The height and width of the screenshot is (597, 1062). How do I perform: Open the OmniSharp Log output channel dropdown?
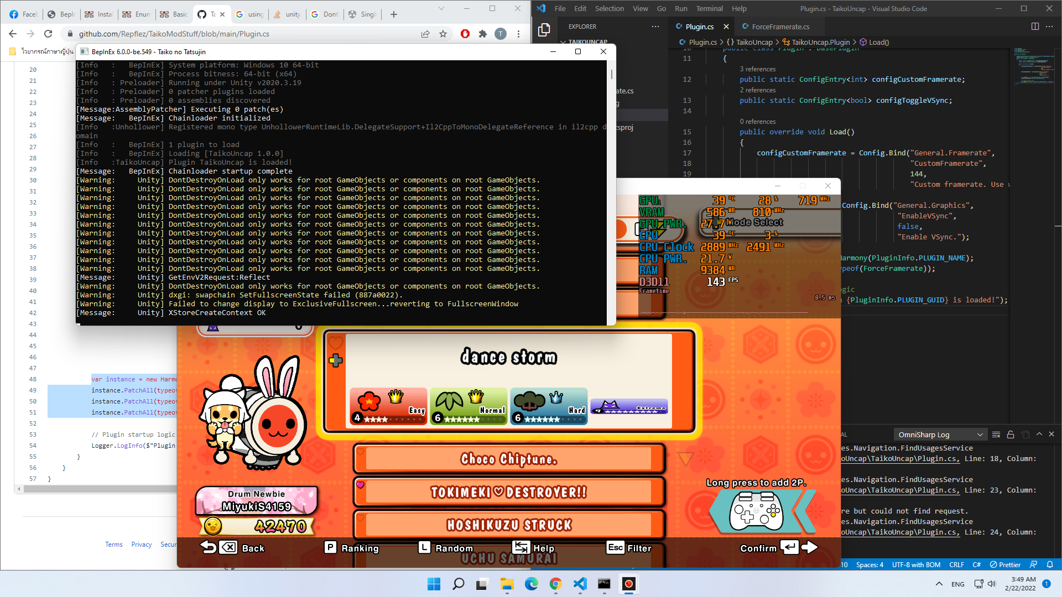pos(940,434)
